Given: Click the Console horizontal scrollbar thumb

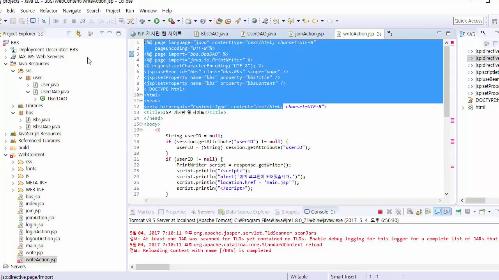Looking at the screenshot, I should [x=152, y=267].
